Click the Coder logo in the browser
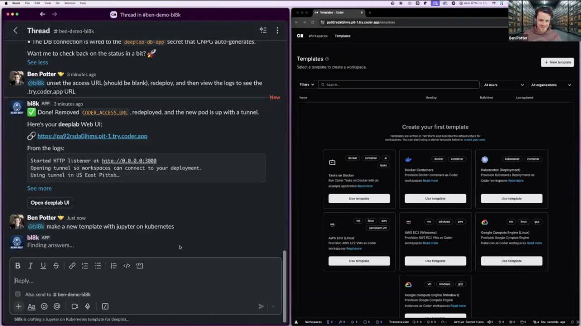The height and width of the screenshot is (326, 581). click(300, 36)
